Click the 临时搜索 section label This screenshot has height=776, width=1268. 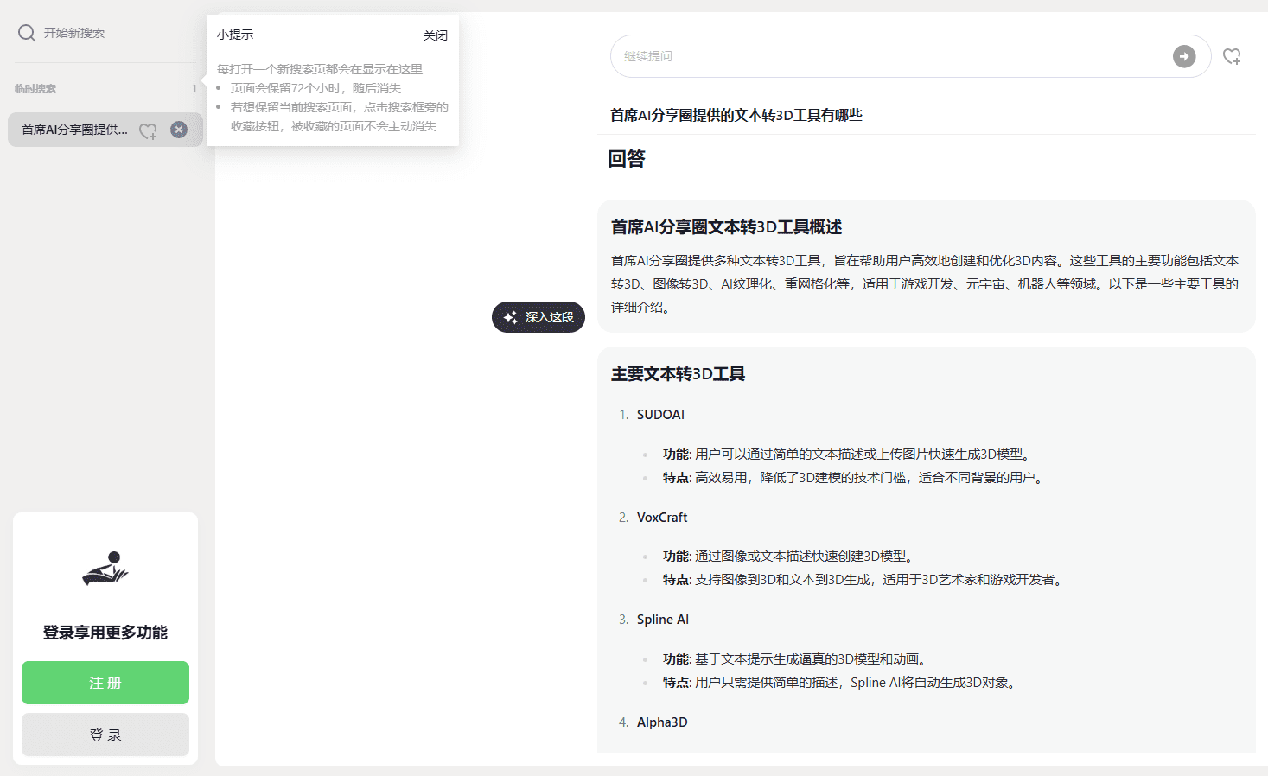pos(35,89)
